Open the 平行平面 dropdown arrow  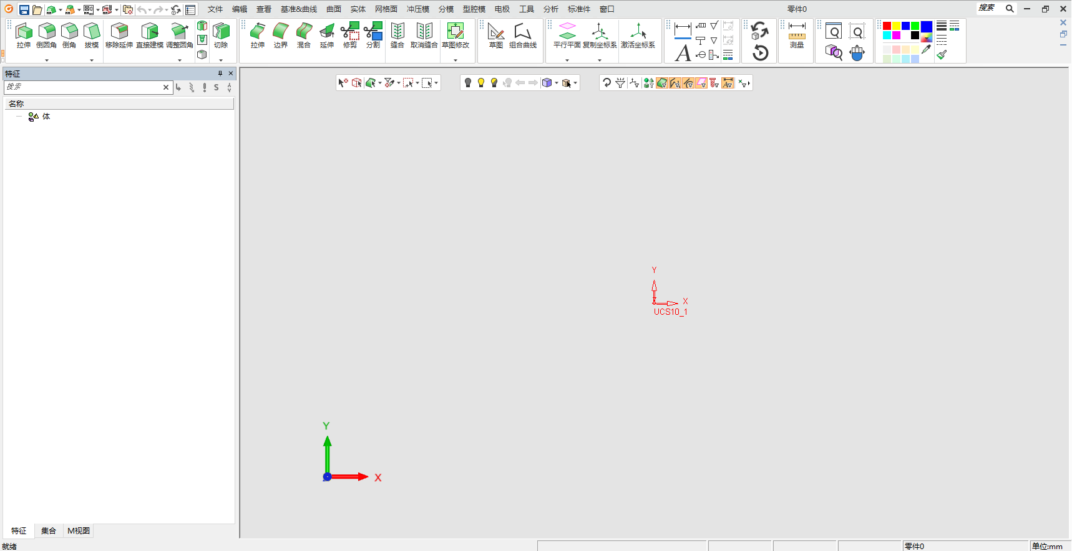click(567, 60)
